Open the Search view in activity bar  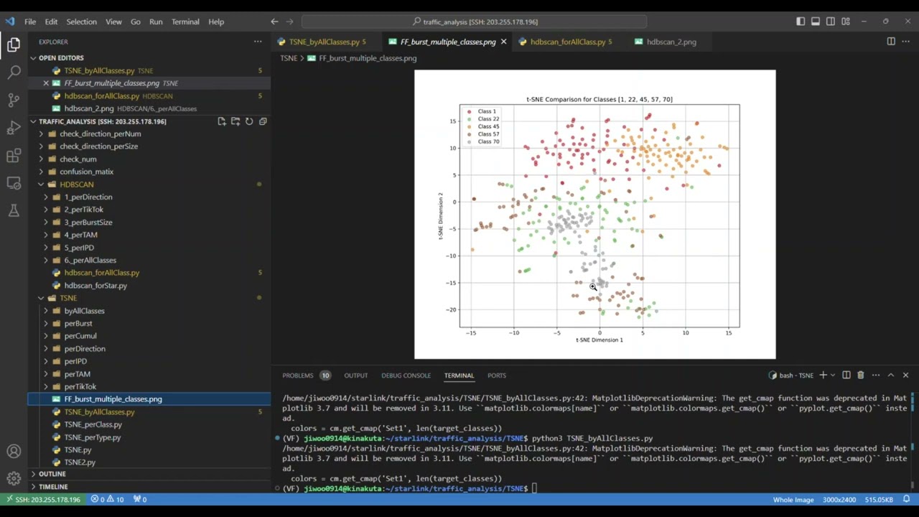coord(14,73)
